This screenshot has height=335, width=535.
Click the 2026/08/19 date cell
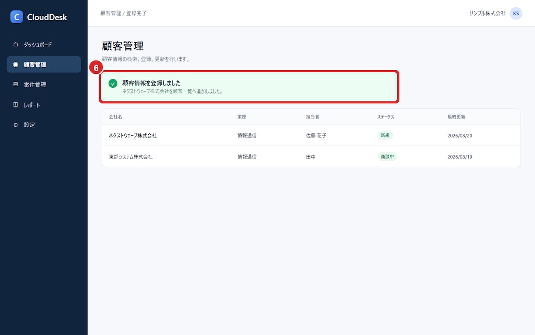coord(460,157)
